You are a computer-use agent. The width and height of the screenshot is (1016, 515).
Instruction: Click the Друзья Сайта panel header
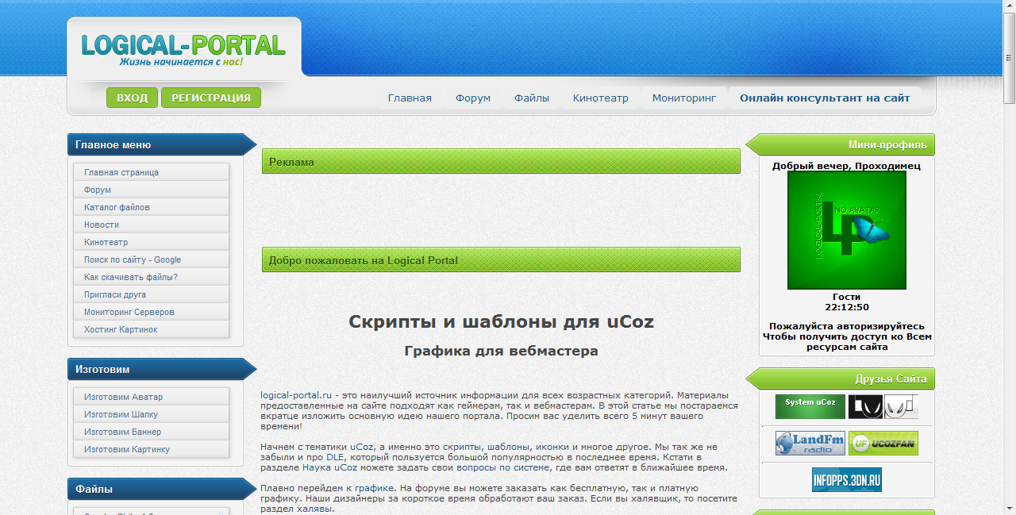coord(841,379)
